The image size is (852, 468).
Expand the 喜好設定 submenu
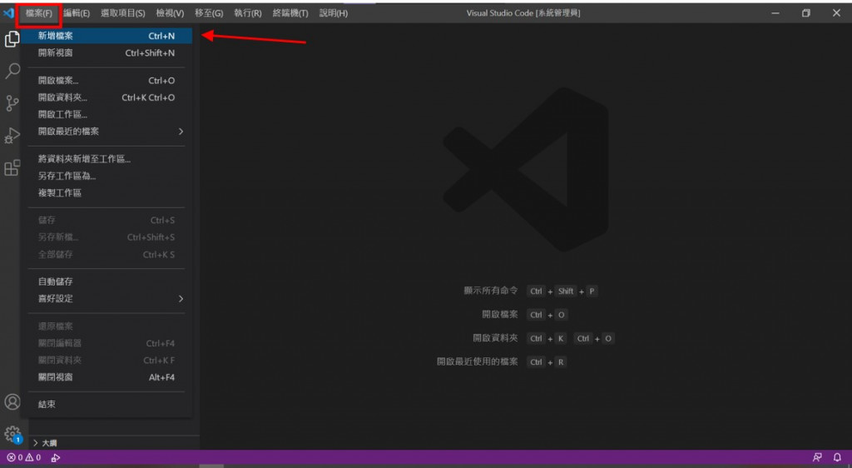click(x=106, y=298)
